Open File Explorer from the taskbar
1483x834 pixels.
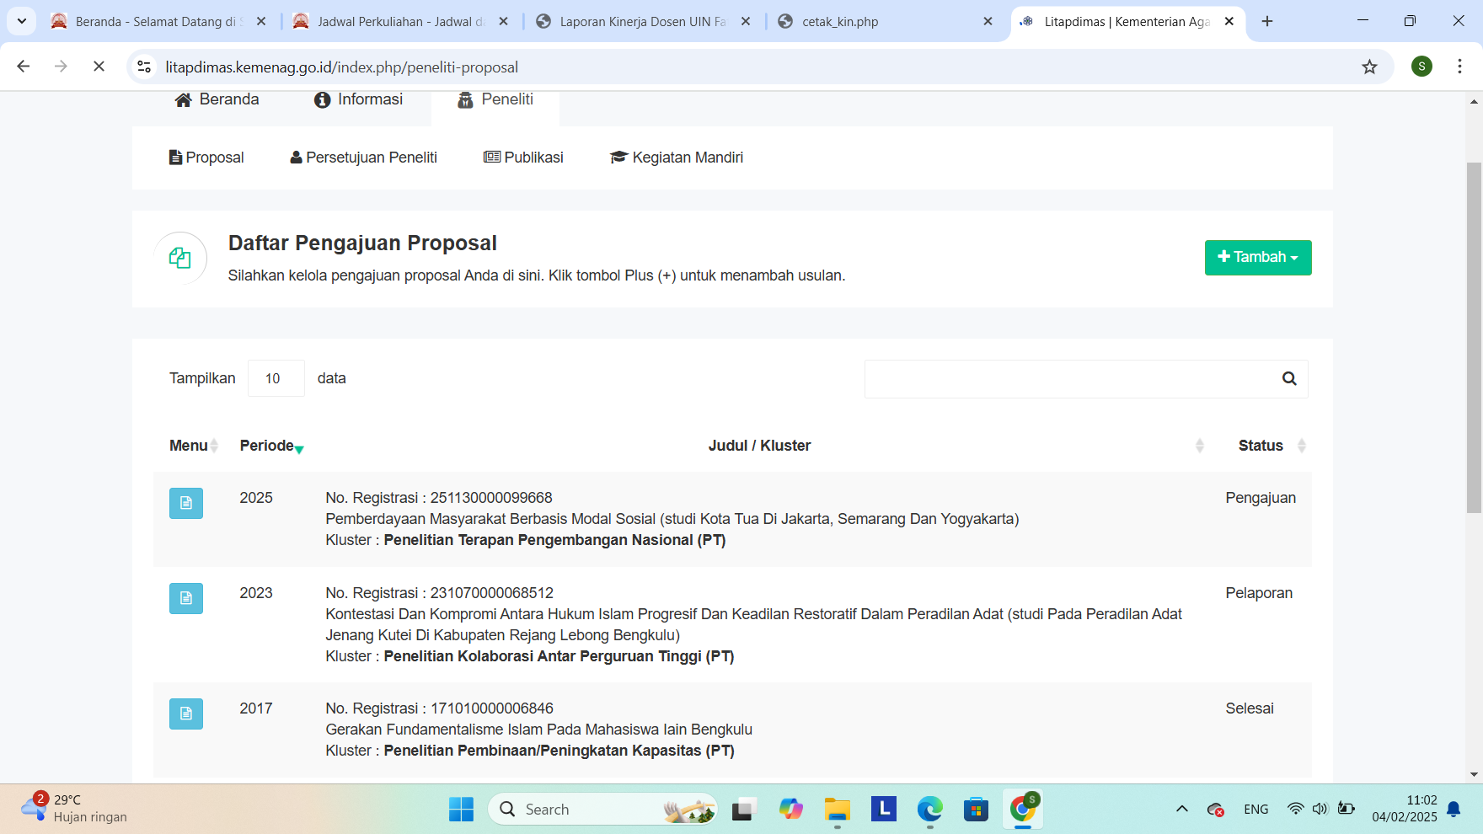click(x=837, y=810)
